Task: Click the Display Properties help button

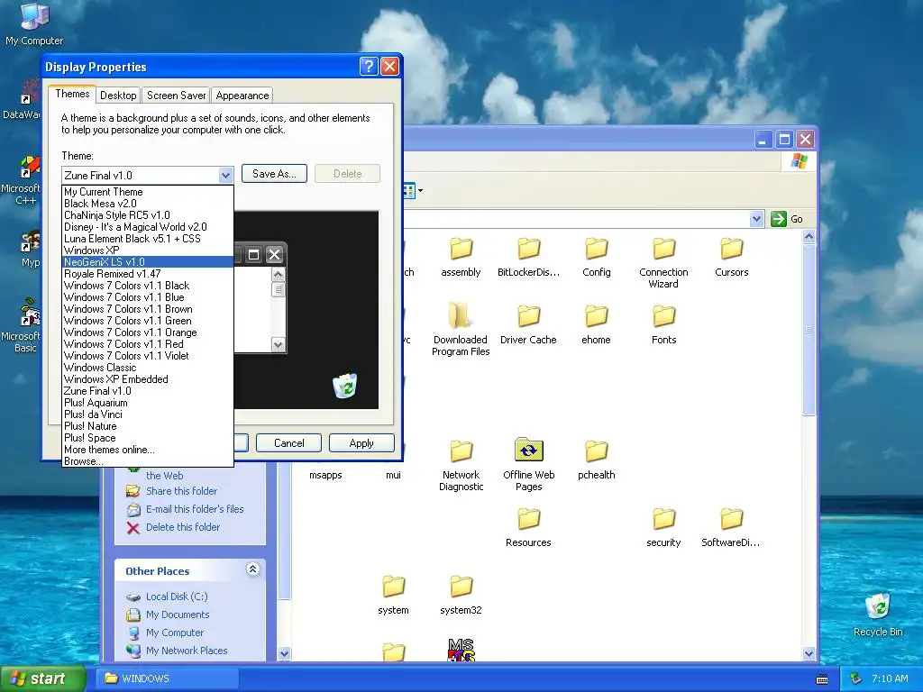Action: pyautogui.click(x=369, y=66)
